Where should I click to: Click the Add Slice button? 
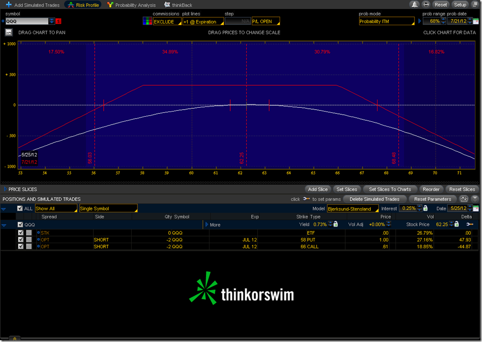(x=318, y=189)
